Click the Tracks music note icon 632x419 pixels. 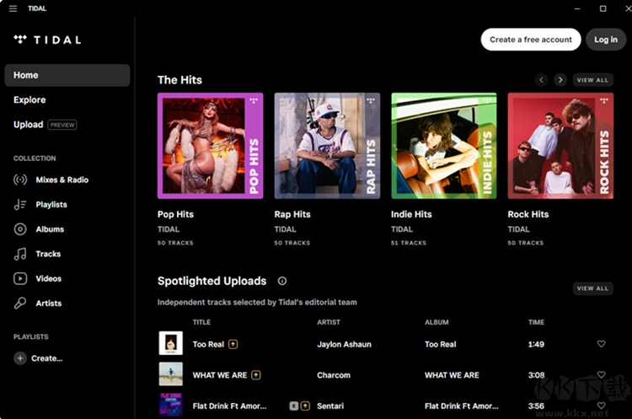point(20,254)
